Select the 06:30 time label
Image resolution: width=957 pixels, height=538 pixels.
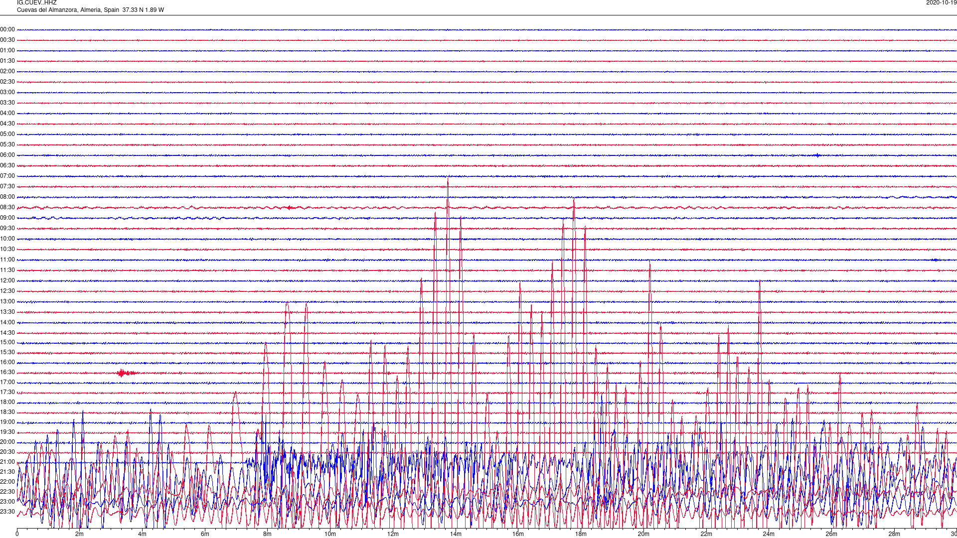pos(7,165)
